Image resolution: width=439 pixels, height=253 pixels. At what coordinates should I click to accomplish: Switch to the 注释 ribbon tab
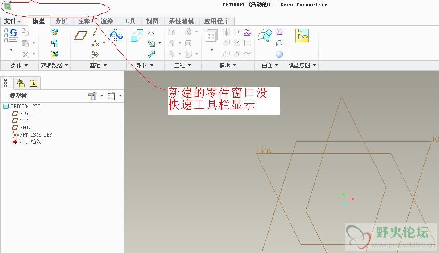84,21
